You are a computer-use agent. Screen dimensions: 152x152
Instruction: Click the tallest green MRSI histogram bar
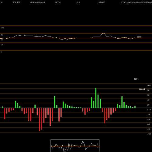tap(96, 98)
